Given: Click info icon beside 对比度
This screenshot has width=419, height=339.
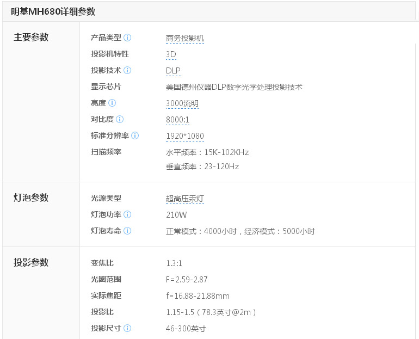Looking at the screenshot, I should point(120,119).
